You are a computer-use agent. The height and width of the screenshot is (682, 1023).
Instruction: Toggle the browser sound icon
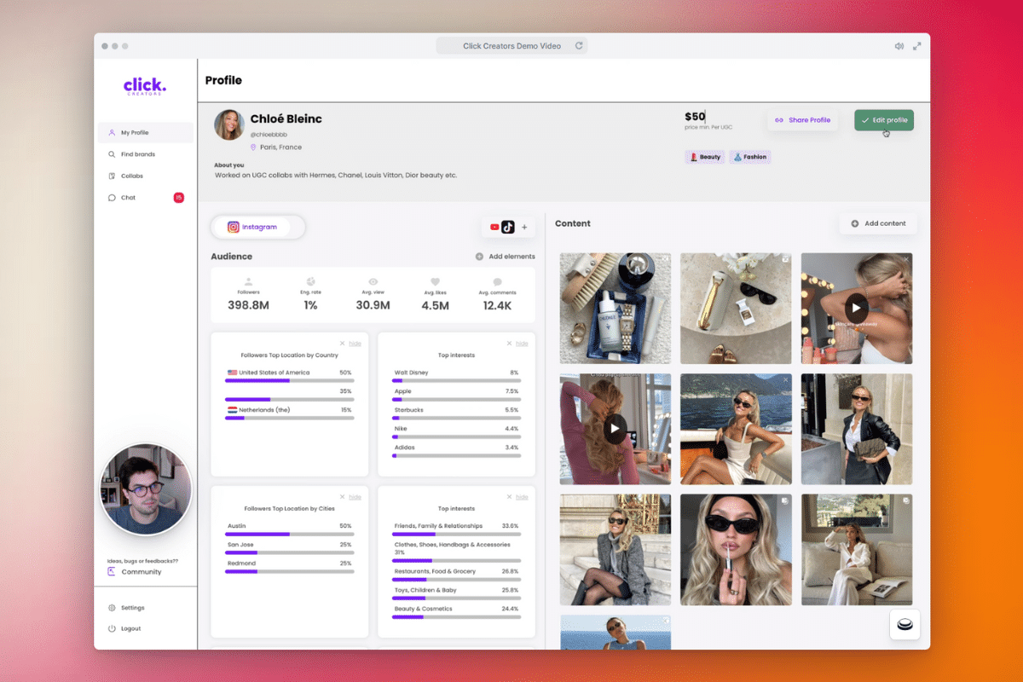[x=899, y=46]
